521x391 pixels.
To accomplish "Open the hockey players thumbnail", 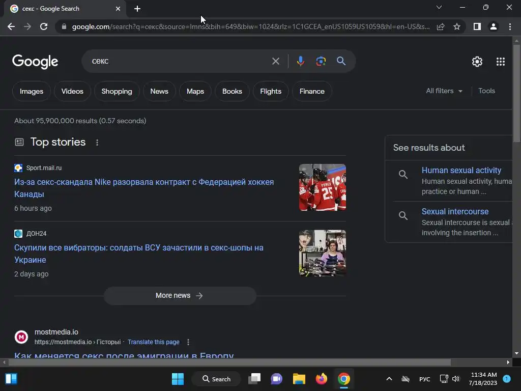I will [x=322, y=187].
